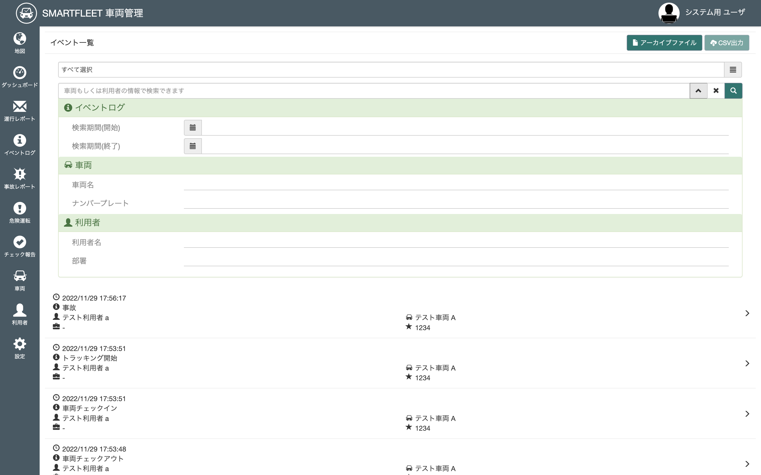Open the すべて選択 event type selector
The image size is (761, 475).
pos(391,70)
